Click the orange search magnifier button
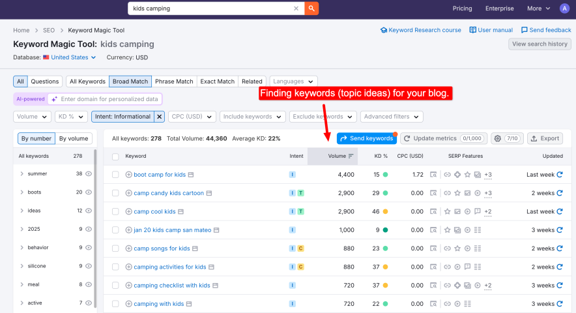 (x=311, y=8)
